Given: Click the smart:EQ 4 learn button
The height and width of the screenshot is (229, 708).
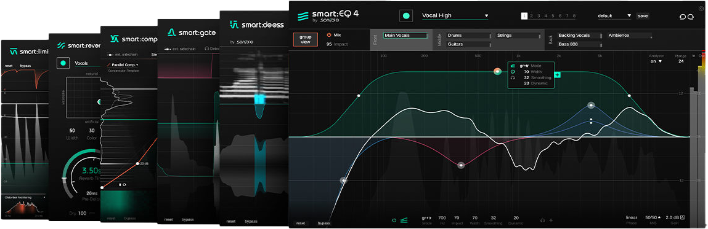Looking at the screenshot, I should [406, 16].
